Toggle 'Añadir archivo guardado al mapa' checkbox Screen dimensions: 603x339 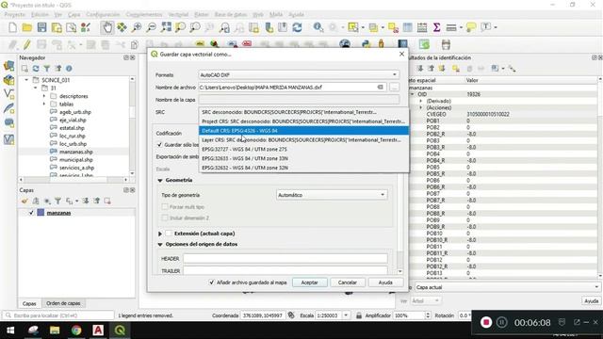click(x=211, y=282)
